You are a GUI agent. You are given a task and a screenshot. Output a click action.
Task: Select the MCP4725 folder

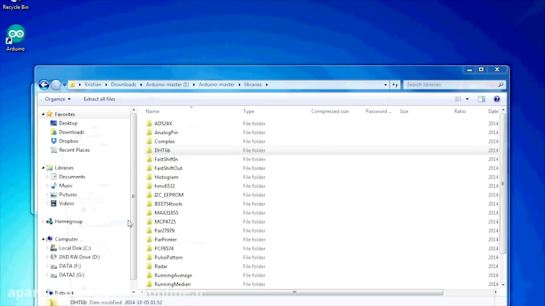click(x=165, y=222)
